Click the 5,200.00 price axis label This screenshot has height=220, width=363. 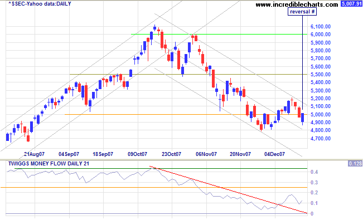[321, 99]
